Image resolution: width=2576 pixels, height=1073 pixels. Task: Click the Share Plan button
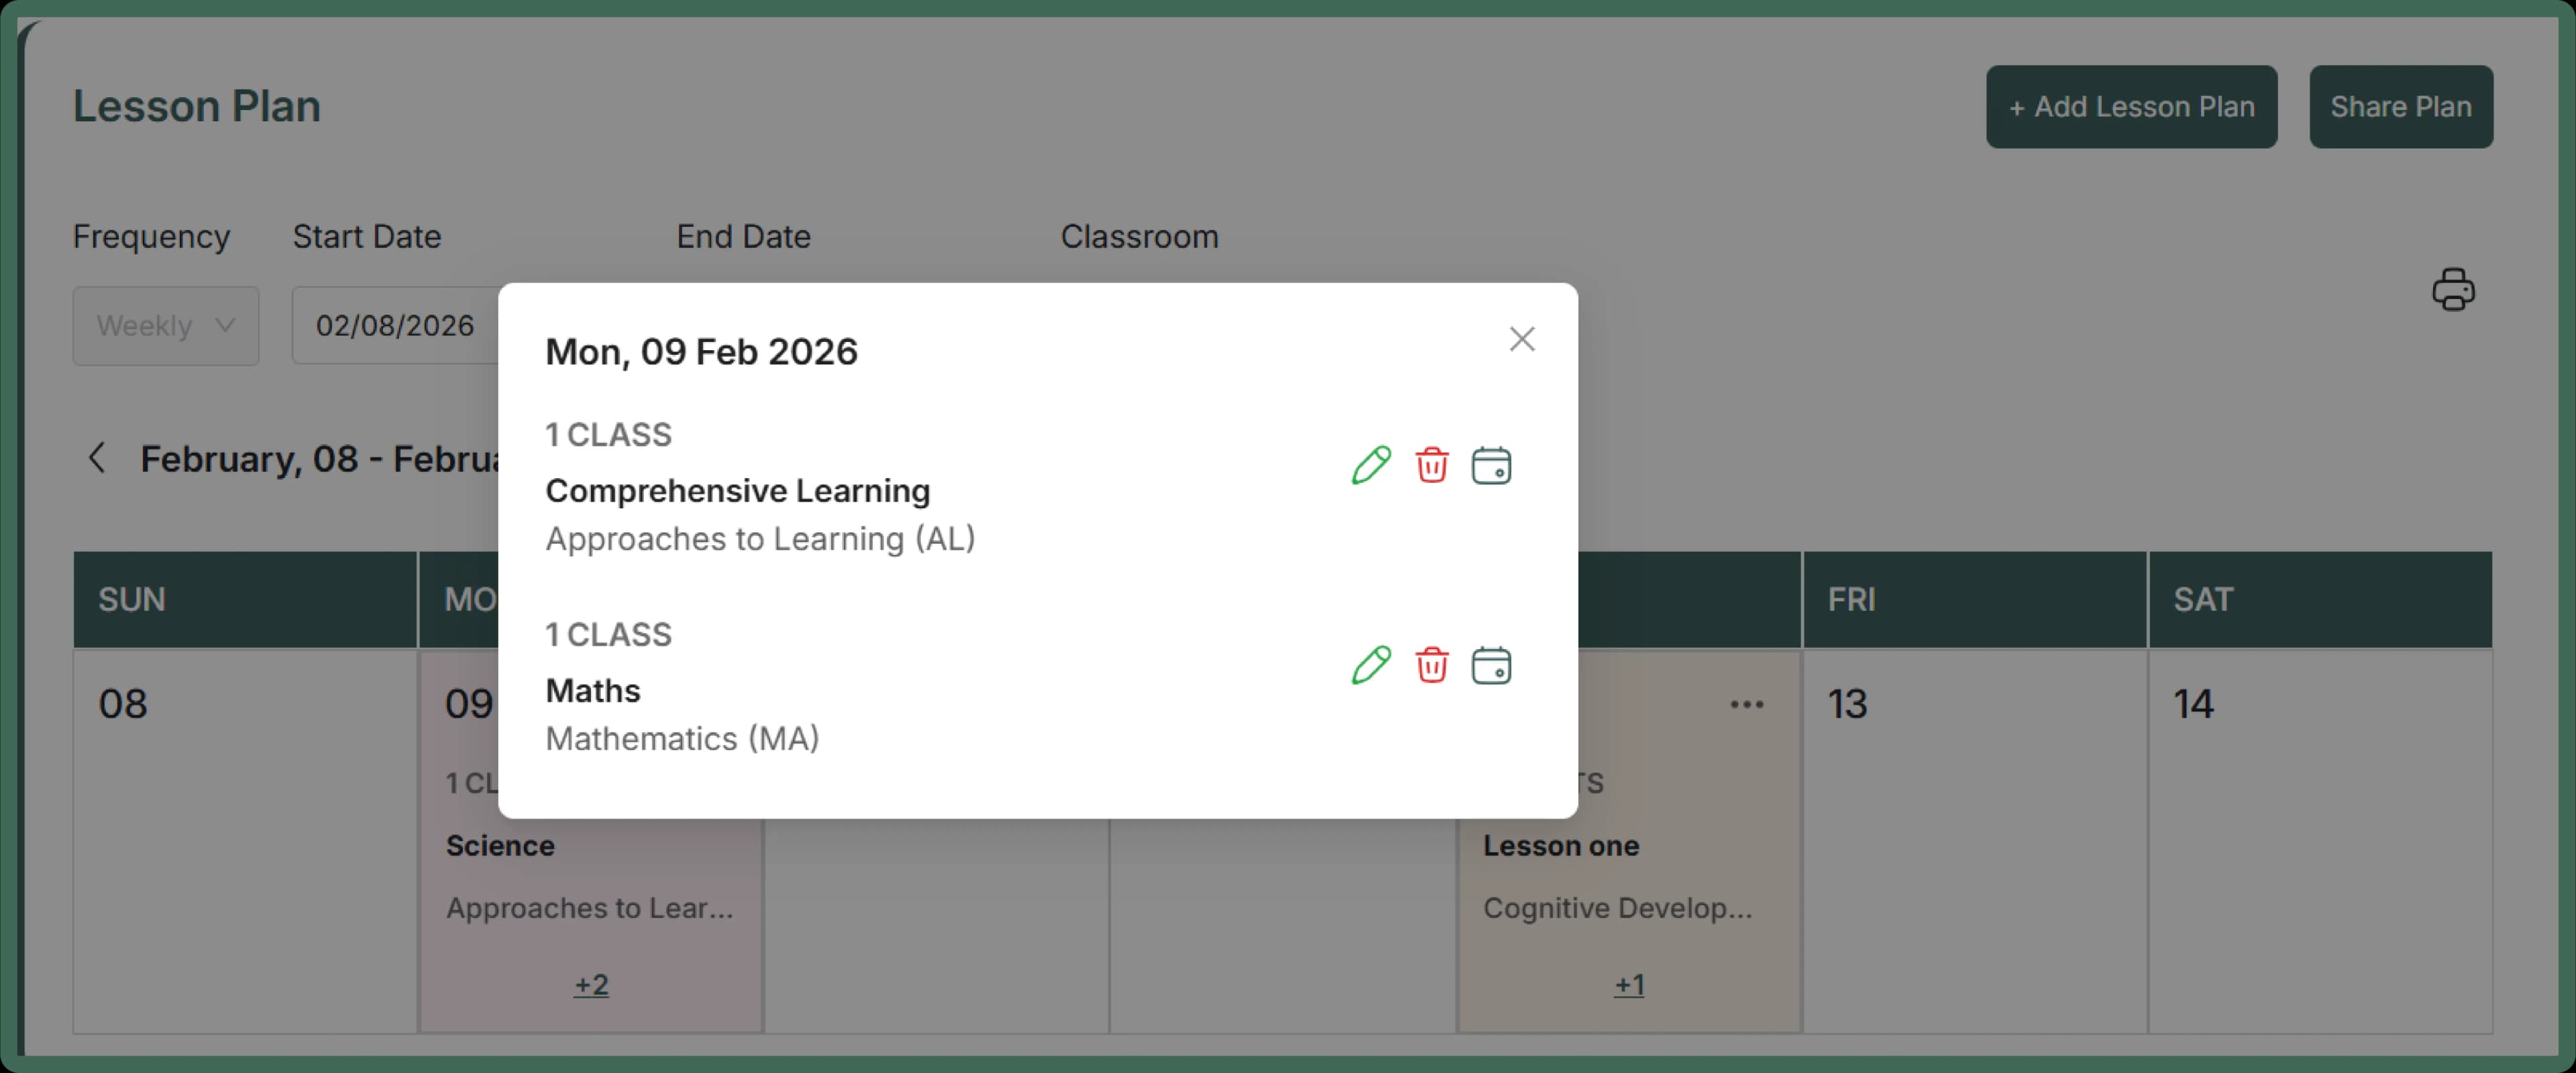(x=2401, y=106)
